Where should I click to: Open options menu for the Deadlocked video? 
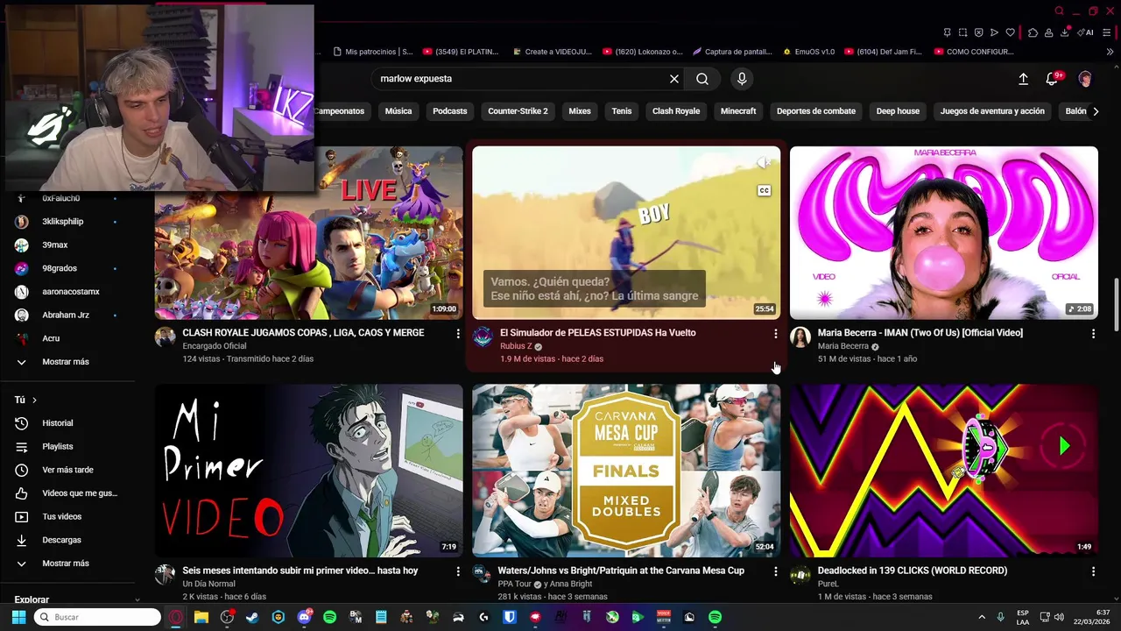point(1093,571)
